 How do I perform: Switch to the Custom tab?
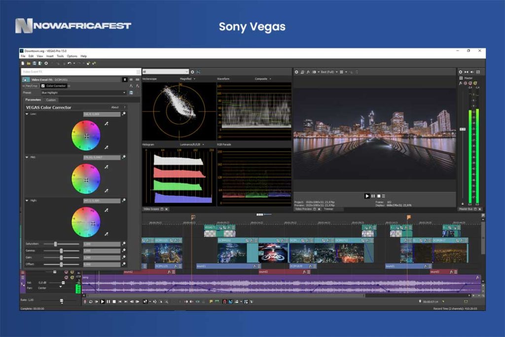point(51,100)
